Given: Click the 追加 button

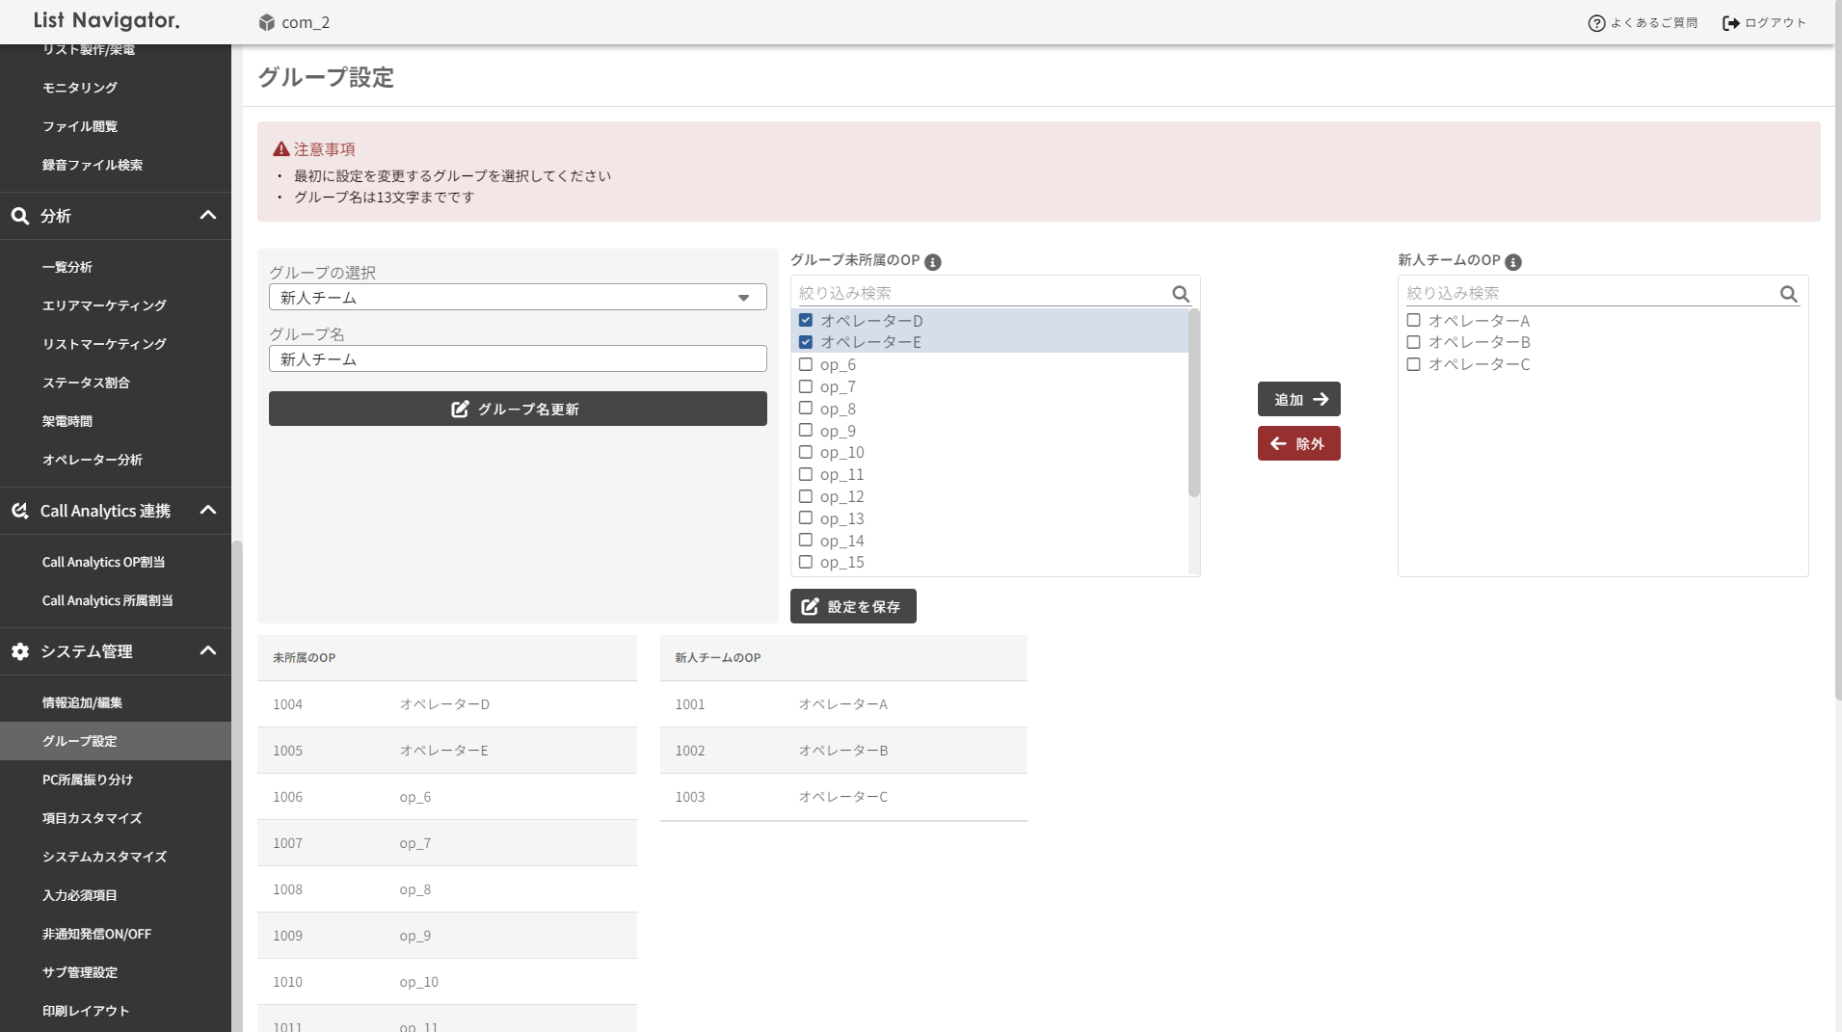Looking at the screenshot, I should [x=1299, y=399].
